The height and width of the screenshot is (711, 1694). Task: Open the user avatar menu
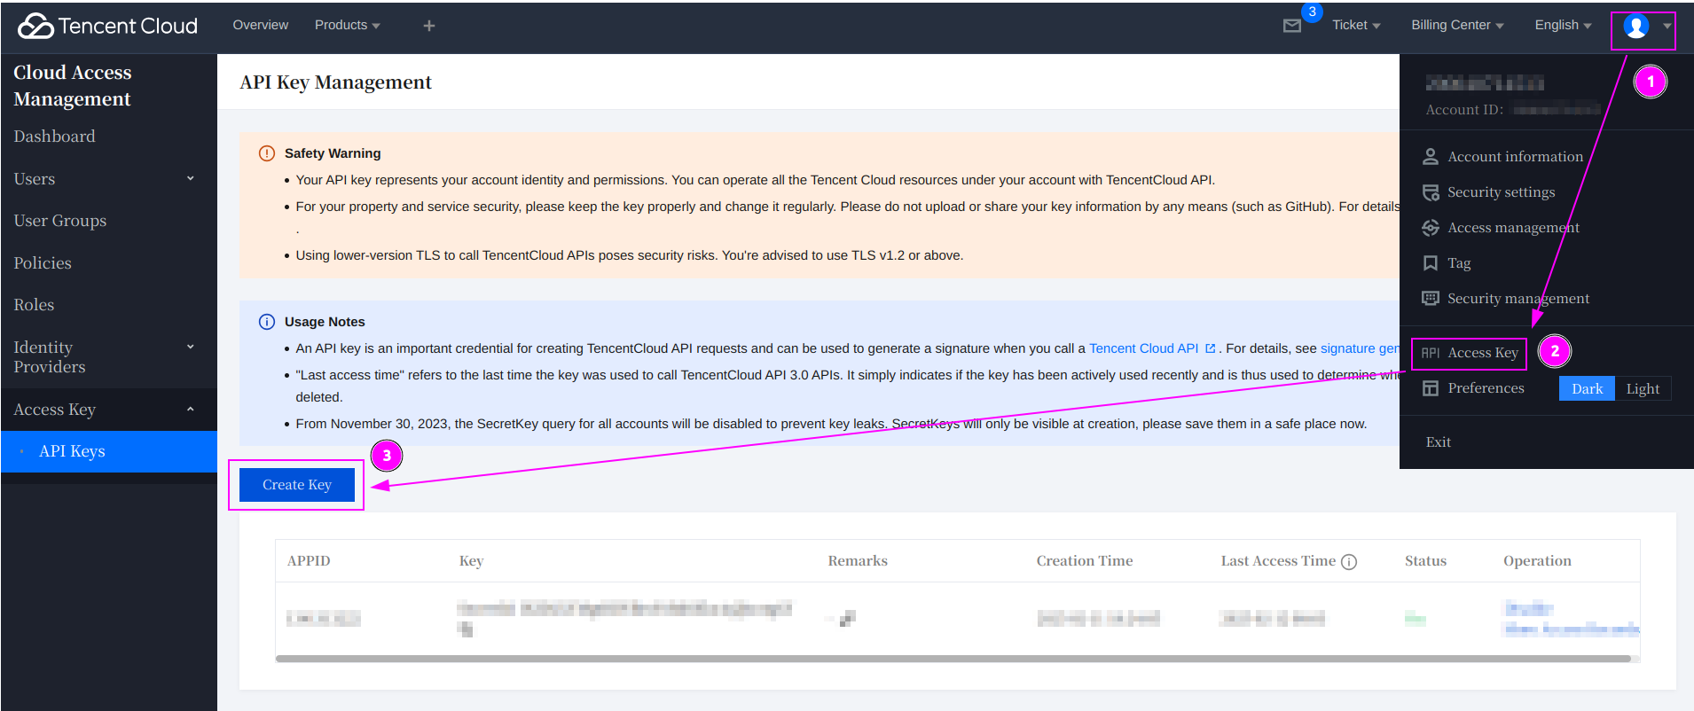pyautogui.click(x=1636, y=26)
